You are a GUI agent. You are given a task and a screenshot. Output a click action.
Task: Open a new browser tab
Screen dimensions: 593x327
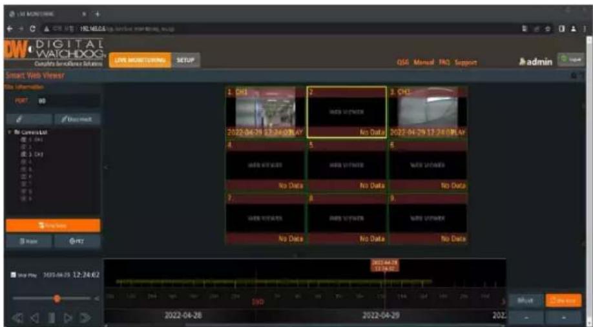98,14
